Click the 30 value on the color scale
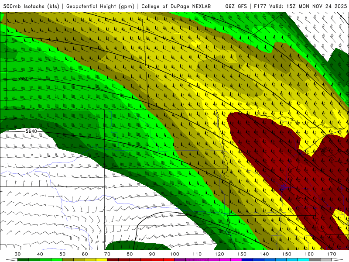 pos(17,254)
